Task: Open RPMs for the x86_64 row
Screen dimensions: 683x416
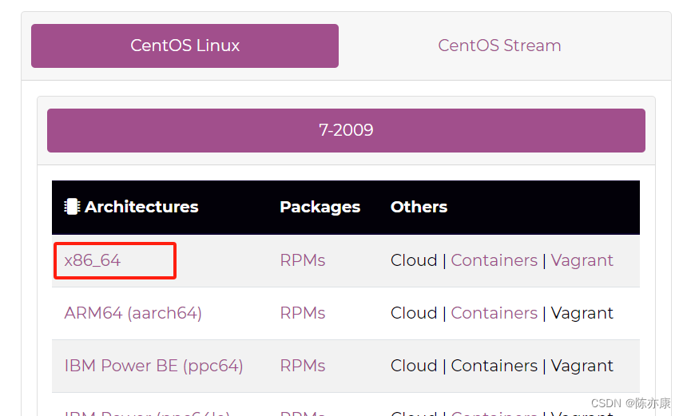Action: click(x=302, y=260)
